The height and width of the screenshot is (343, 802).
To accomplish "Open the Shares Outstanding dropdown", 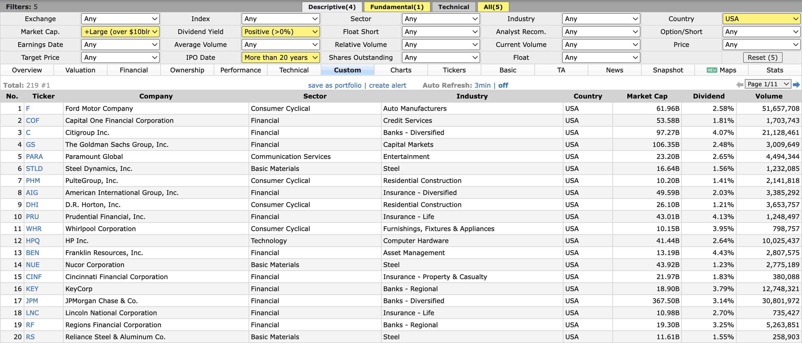I will [x=441, y=57].
